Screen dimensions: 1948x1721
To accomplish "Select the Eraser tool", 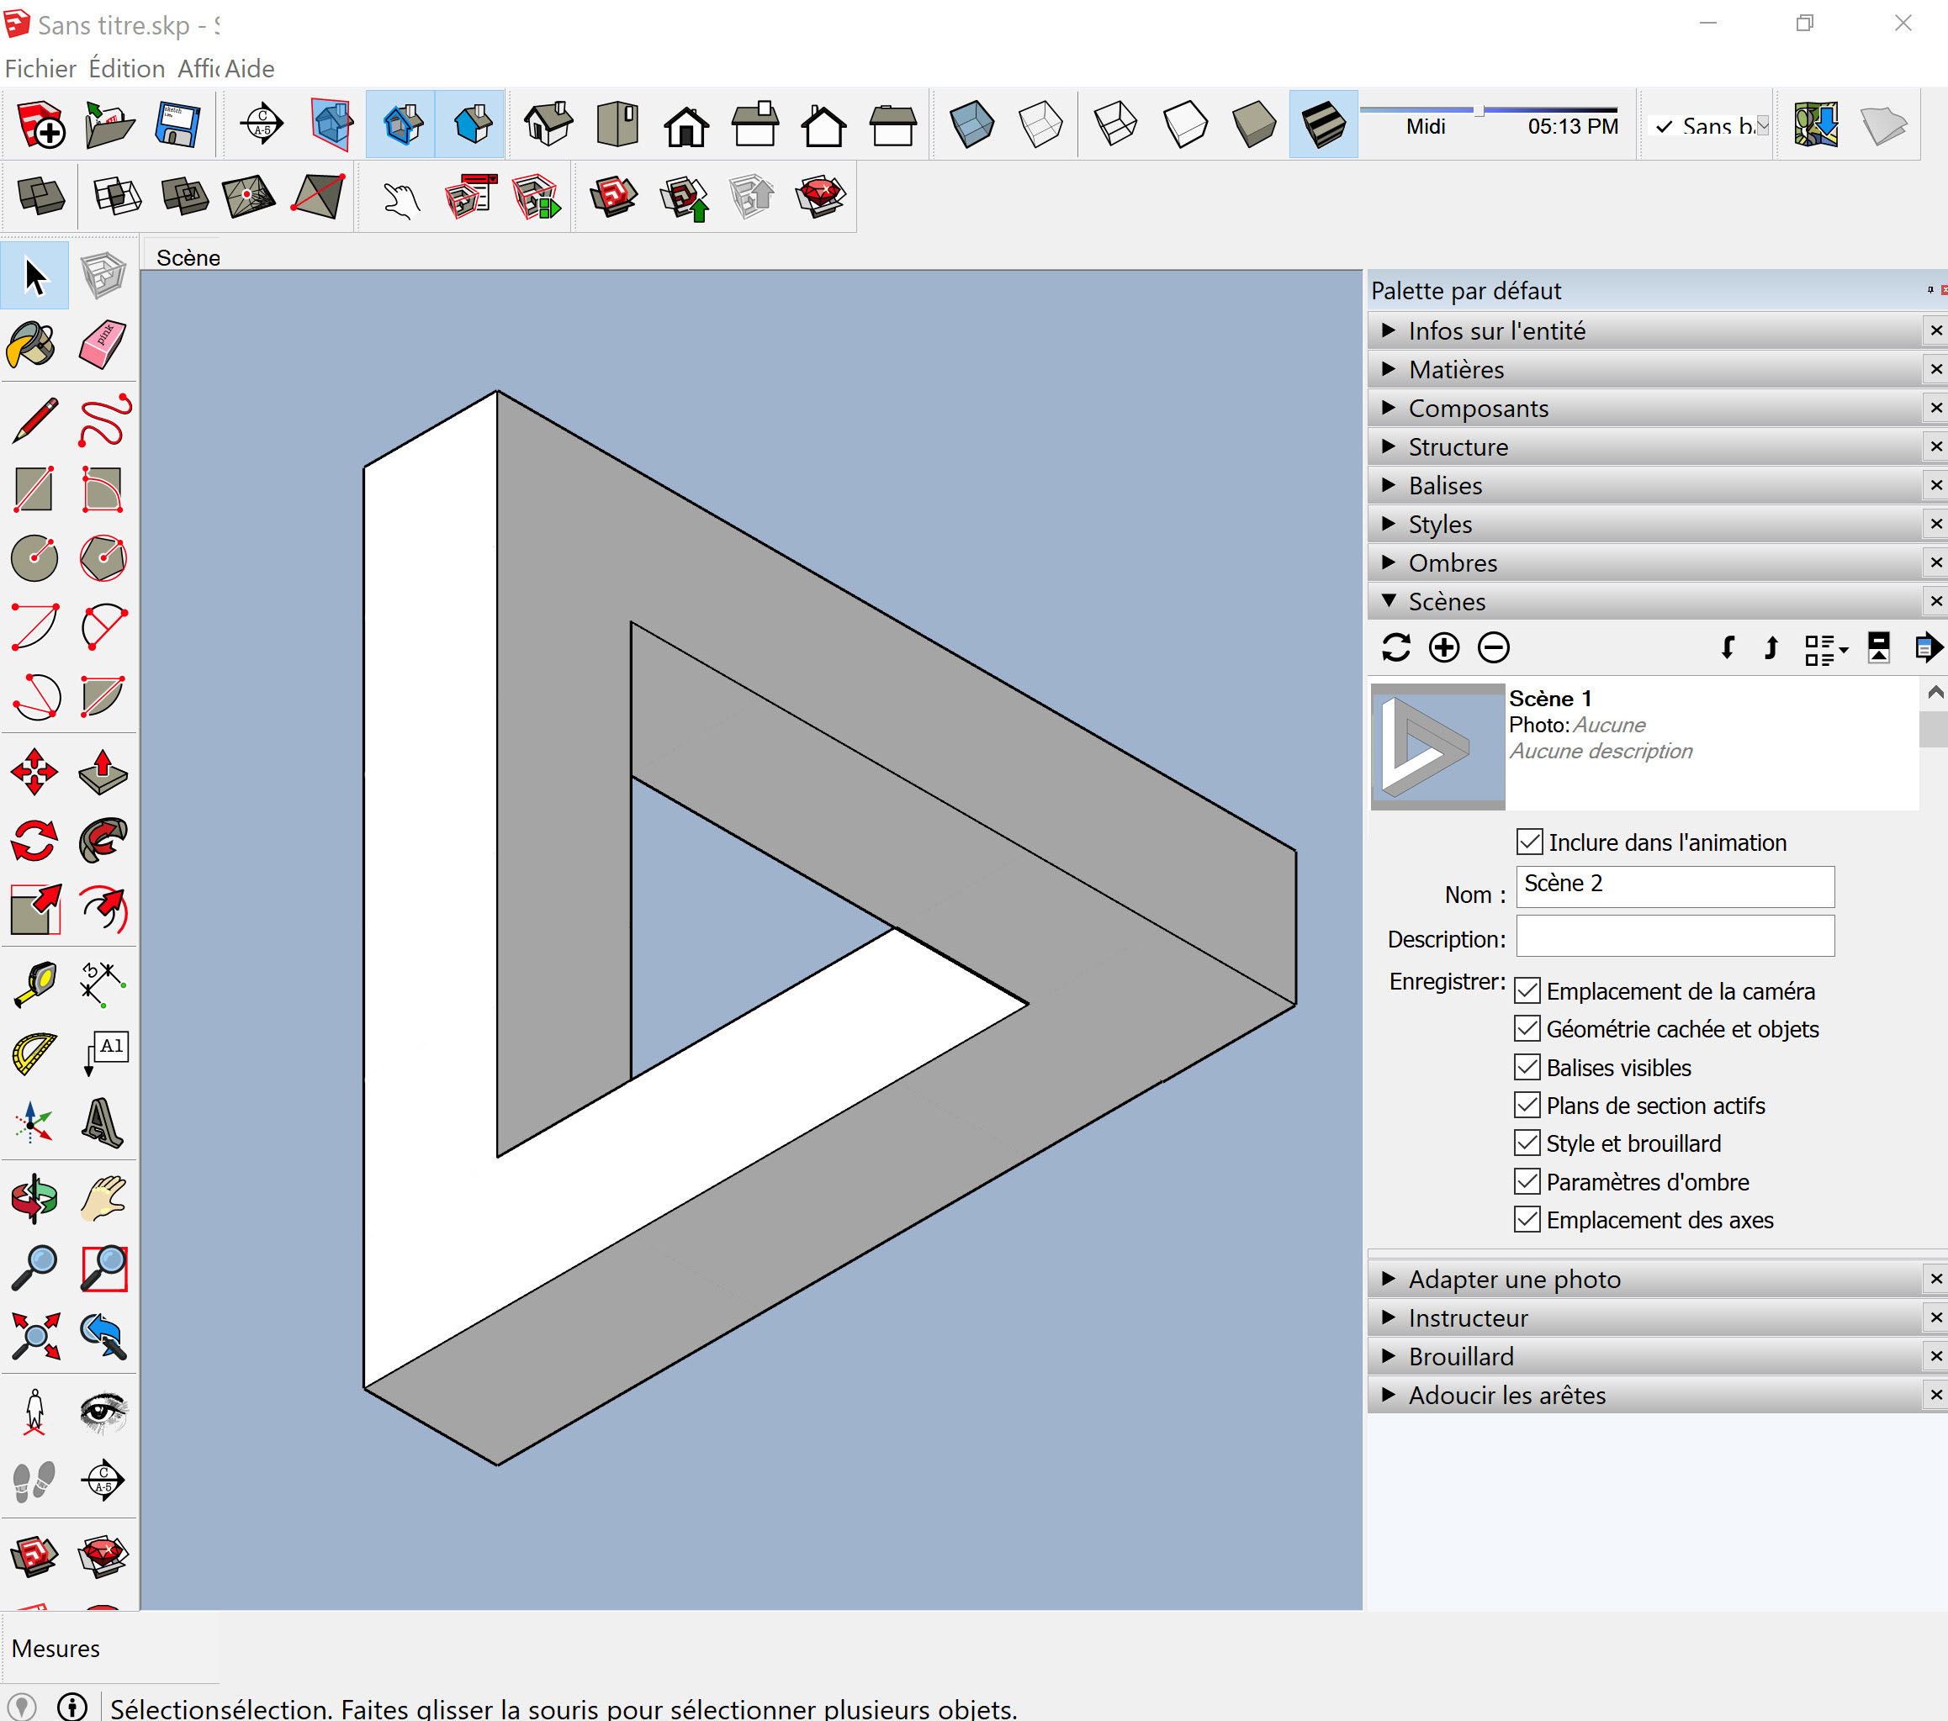I will click(103, 345).
